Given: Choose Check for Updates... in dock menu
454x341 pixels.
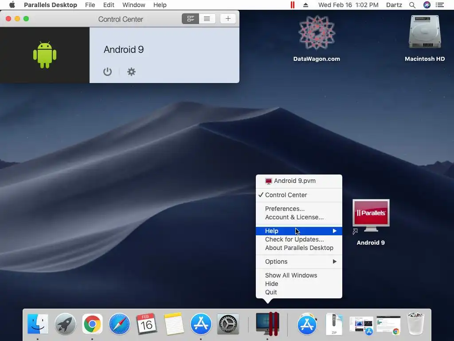Looking at the screenshot, I should (x=299, y=239).
